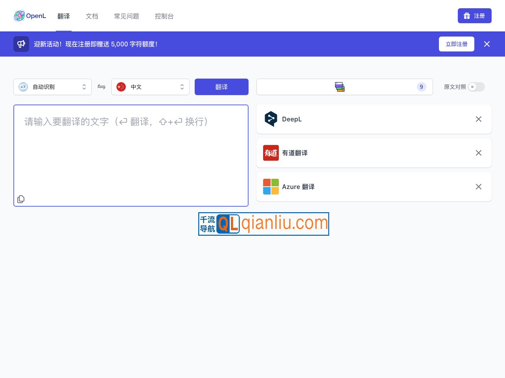Click the 有道翻译 service icon
Screen dimensions: 505x378
pyautogui.click(x=271, y=153)
